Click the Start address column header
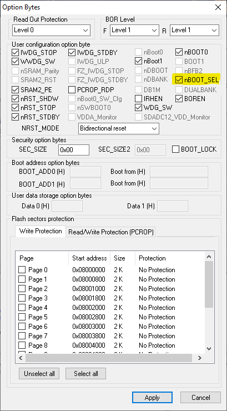Image resolution: width=227 pixels, height=411 pixels. 89,258
